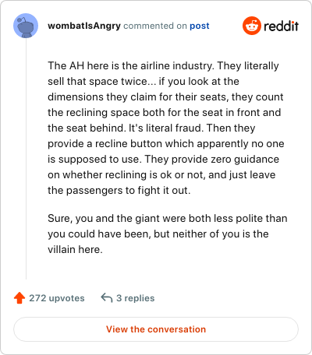Click the vertical thread line under avatar

pyautogui.click(x=26, y=159)
